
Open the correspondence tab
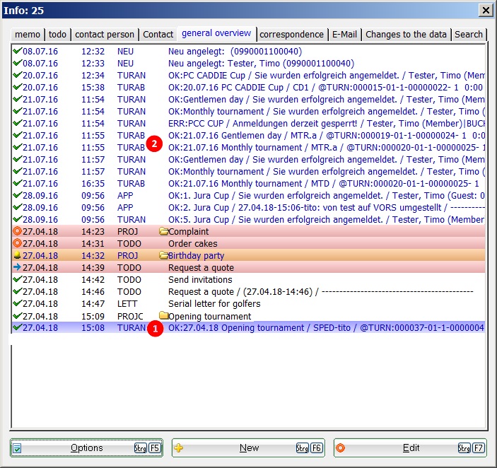291,34
